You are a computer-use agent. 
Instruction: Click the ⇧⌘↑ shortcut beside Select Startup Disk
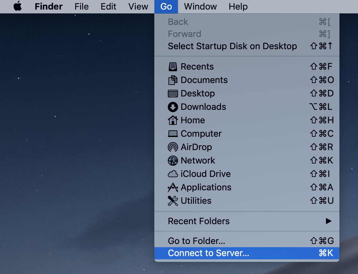321,46
